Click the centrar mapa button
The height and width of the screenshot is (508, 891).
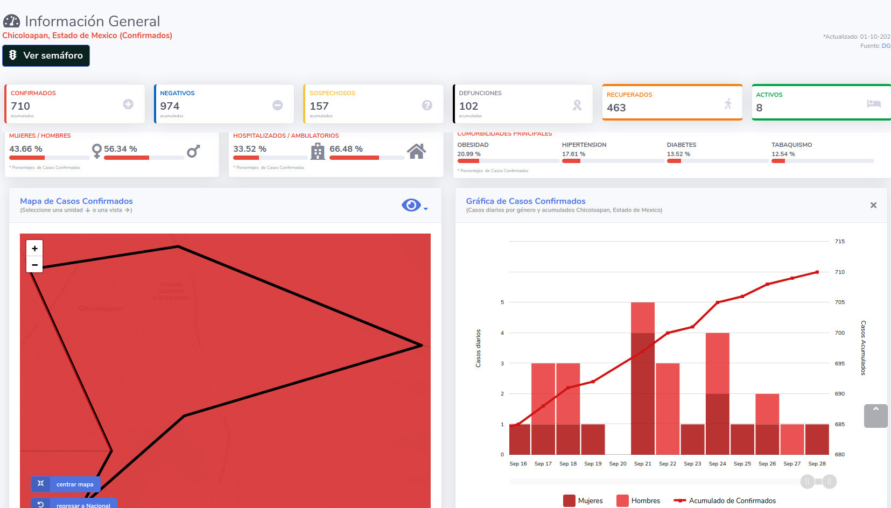[66, 484]
